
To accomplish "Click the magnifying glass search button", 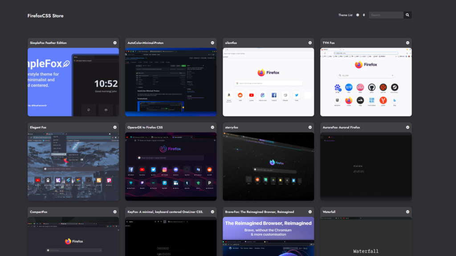I will [407, 15].
